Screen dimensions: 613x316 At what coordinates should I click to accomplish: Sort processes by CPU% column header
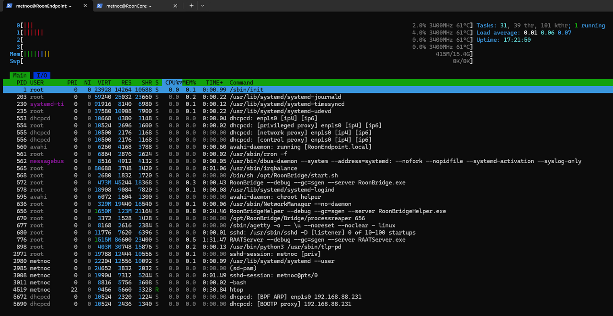pyautogui.click(x=172, y=83)
